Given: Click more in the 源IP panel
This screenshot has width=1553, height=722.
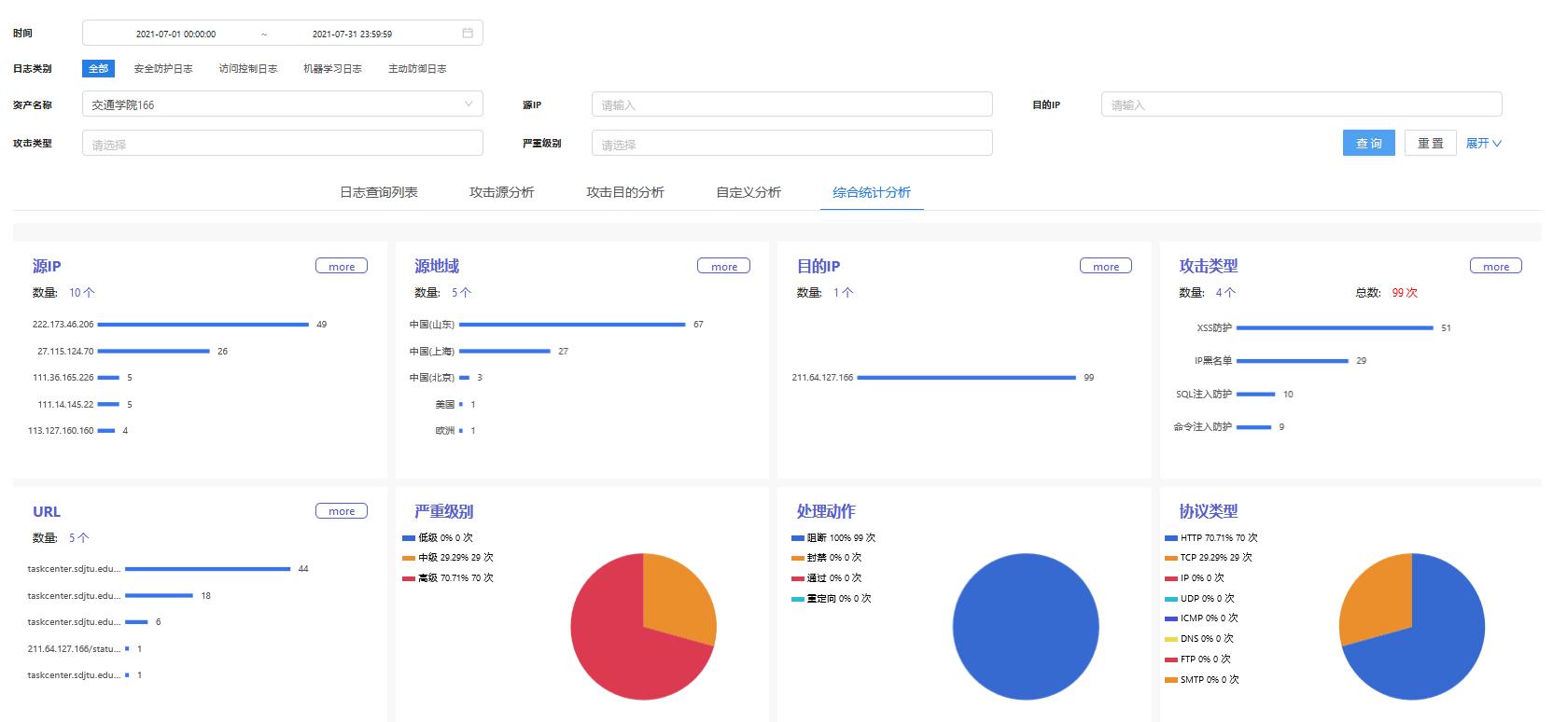Looking at the screenshot, I should tap(342, 266).
